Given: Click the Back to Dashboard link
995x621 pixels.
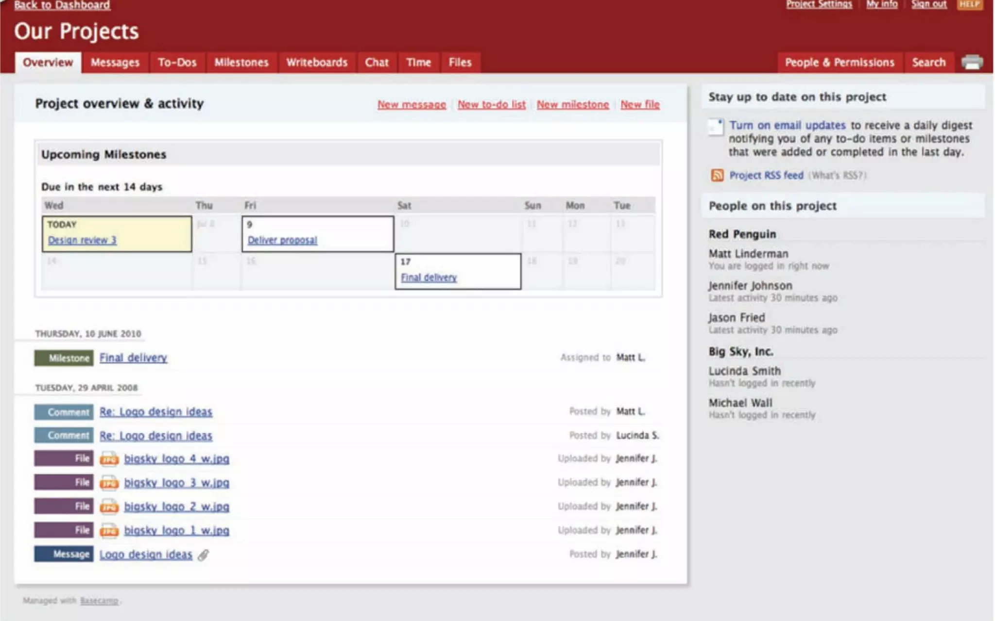Looking at the screenshot, I should pos(62,5).
